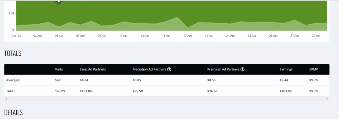Click the table's right scroll arrow

327,99
